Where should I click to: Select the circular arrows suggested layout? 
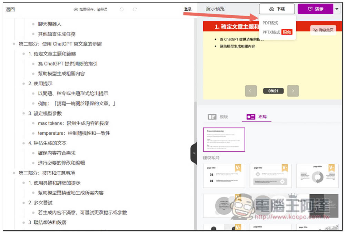[x=317, y=176]
